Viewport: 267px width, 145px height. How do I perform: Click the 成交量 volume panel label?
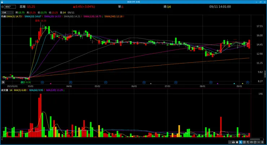[5, 90]
